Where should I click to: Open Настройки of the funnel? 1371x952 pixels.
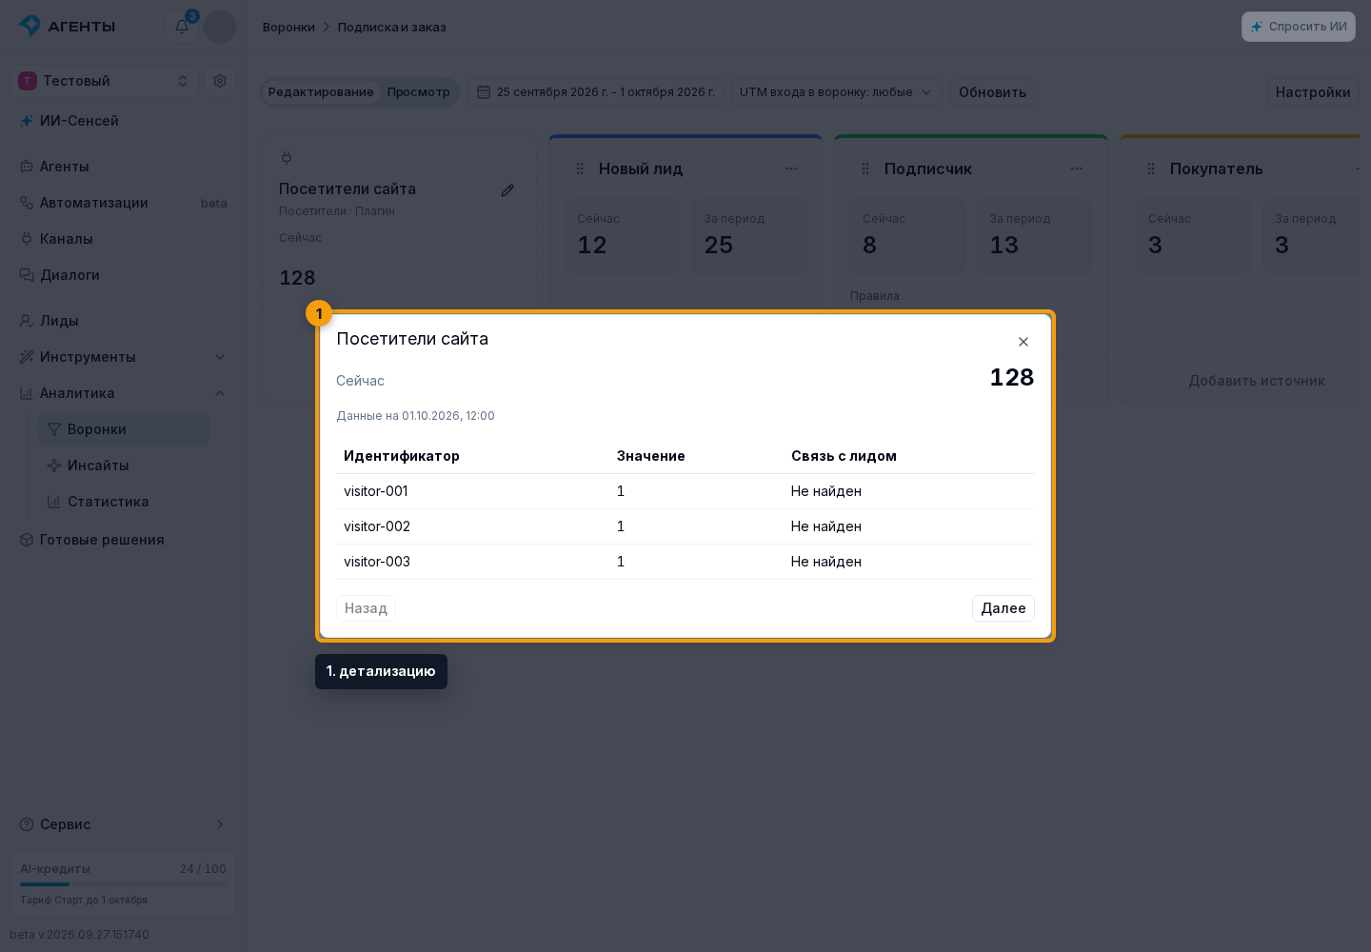coord(1313,92)
